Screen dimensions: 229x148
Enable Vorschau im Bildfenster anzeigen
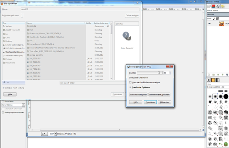(x=131, y=82)
